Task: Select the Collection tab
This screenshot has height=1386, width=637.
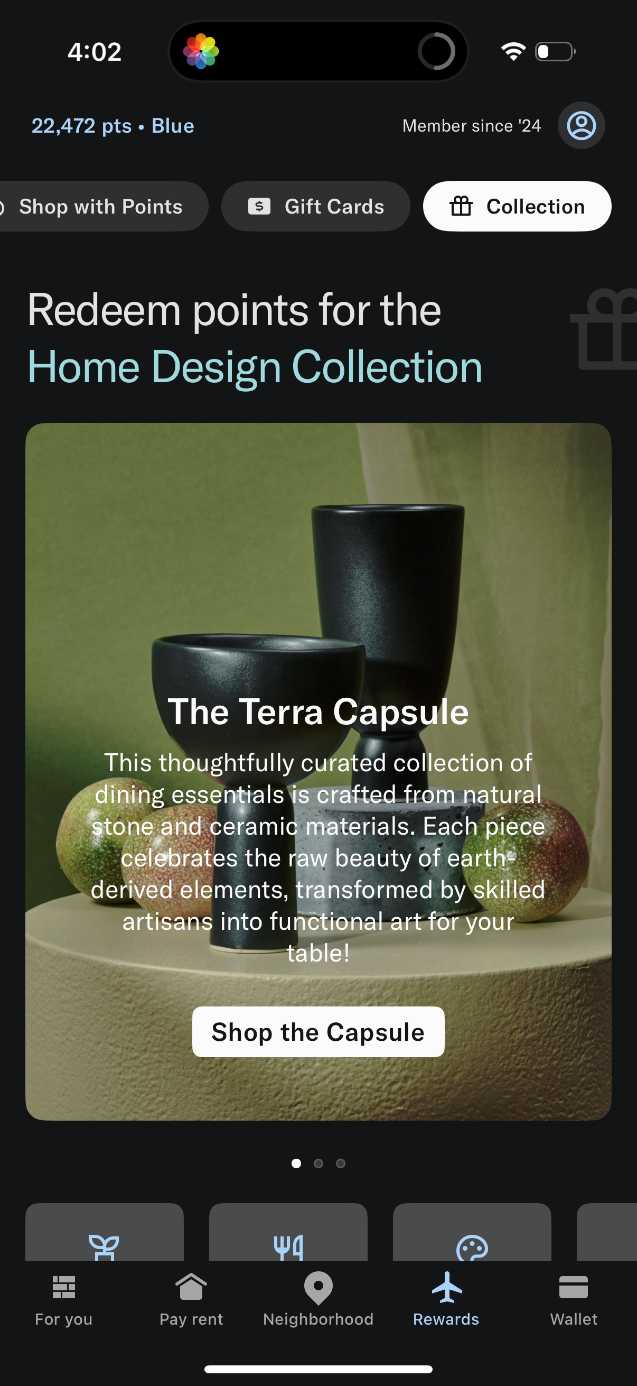Action: [517, 206]
